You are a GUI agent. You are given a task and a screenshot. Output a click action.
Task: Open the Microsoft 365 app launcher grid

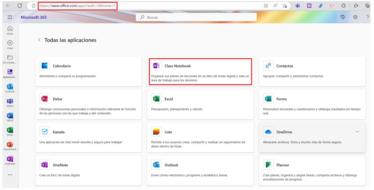click(x=10, y=17)
